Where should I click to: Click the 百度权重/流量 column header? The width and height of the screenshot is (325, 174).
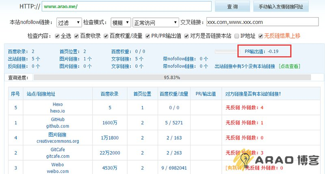[x=174, y=94]
